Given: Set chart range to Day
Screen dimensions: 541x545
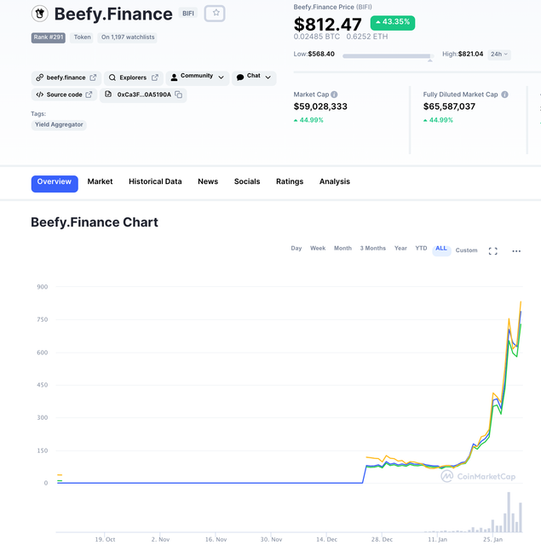Looking at the screenshot, I should coord(296,248).
